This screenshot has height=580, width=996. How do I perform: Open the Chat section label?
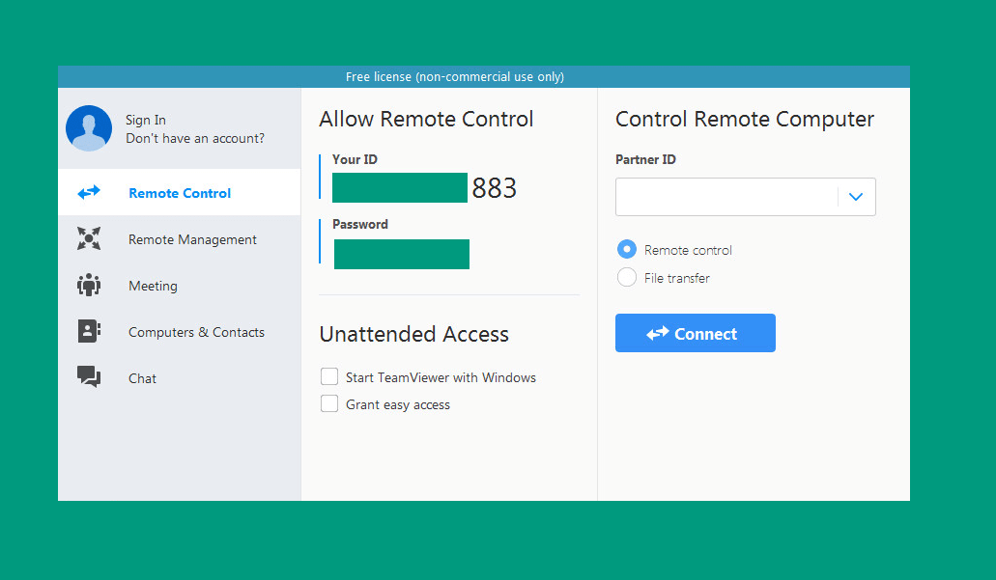click(142, 379)
